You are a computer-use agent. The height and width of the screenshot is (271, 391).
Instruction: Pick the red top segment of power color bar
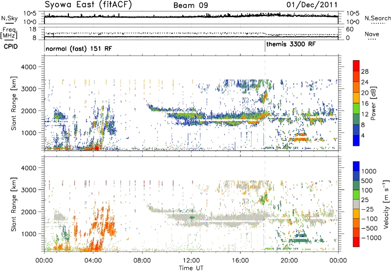(356, 66)
